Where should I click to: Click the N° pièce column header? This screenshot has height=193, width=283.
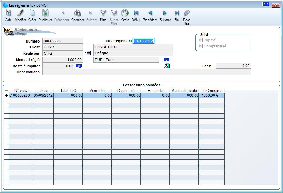point(21,90)
